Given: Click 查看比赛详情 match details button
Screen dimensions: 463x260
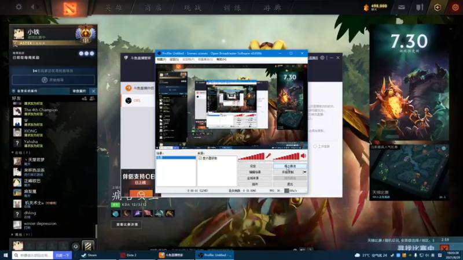Looking at the screenshot, I should point(127,225).
